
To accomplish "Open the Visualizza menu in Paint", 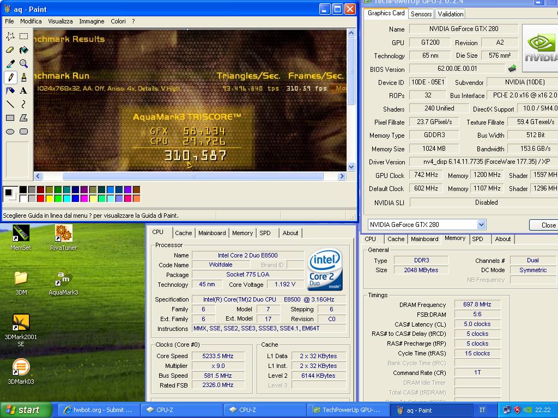I will coord(60,21).
